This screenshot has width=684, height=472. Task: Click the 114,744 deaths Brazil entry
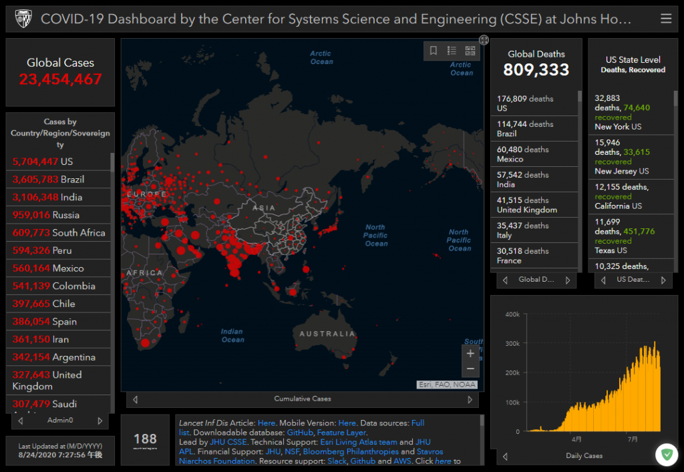click(x=534, y=129)
